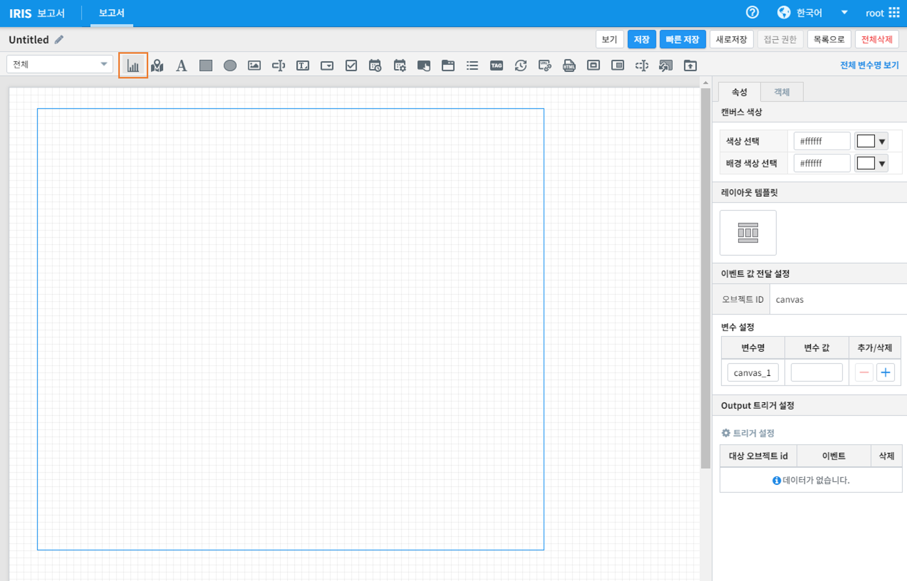
Task: Click the 목록으로 button
Action: pos(829,39)
